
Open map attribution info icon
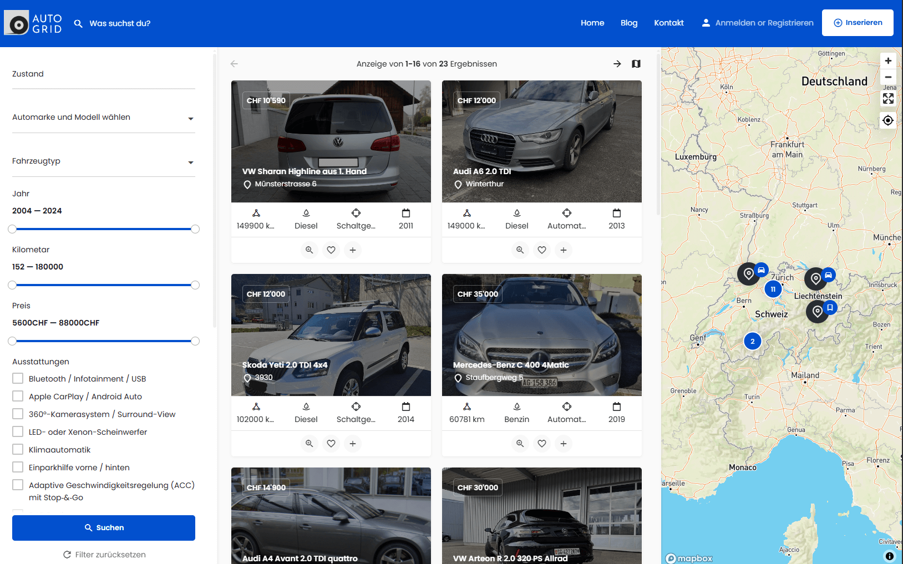click(x=890, y=556)
